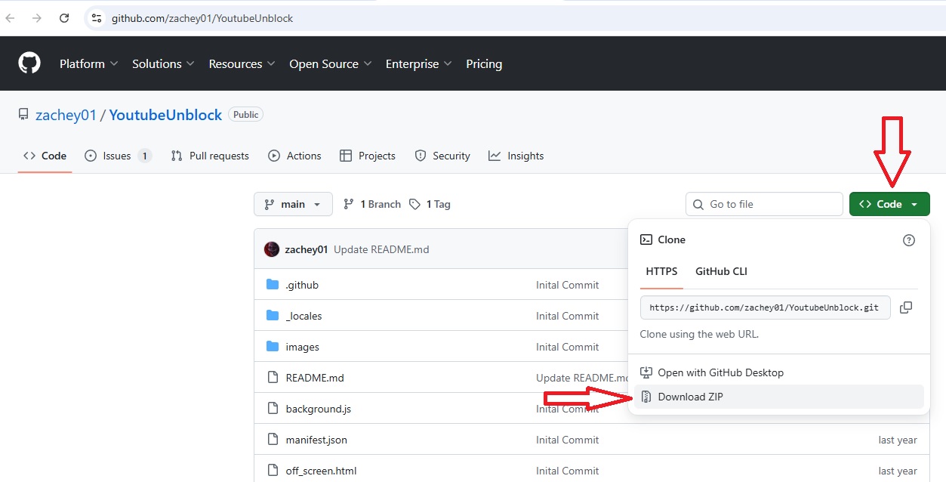This screenshot has height=482, width=946.
Task: Open the main branch selector dropdown
Action: point(292,204)
